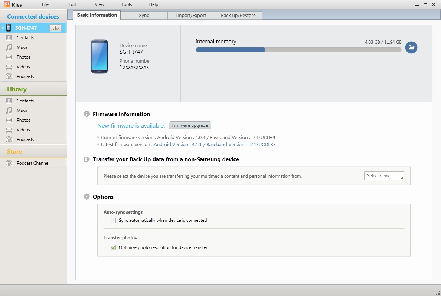Click the device disconnect icon beside SGH-I747
The height and width of the screenshot is (296, 441).
pyautogui.click(x=55, y=28)
